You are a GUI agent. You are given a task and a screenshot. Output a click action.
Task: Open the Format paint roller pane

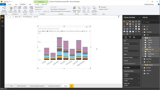point(130,37)
